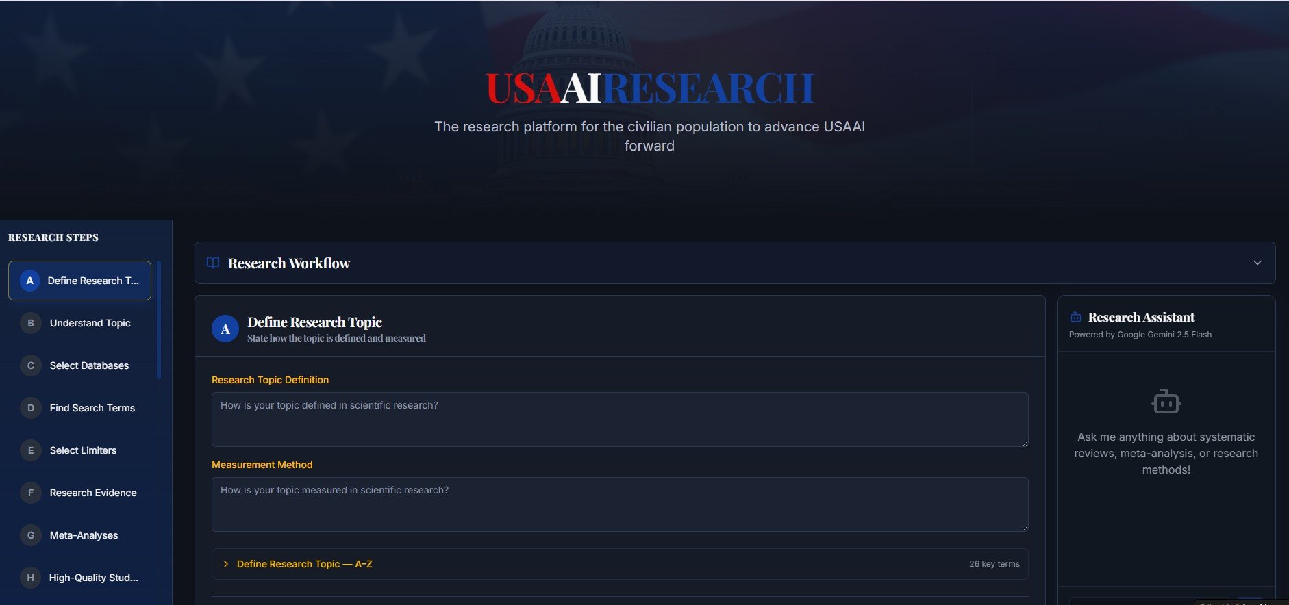Open the High-Quality Stud... step
The image size is (1289, 605).
tap(79, 578)
